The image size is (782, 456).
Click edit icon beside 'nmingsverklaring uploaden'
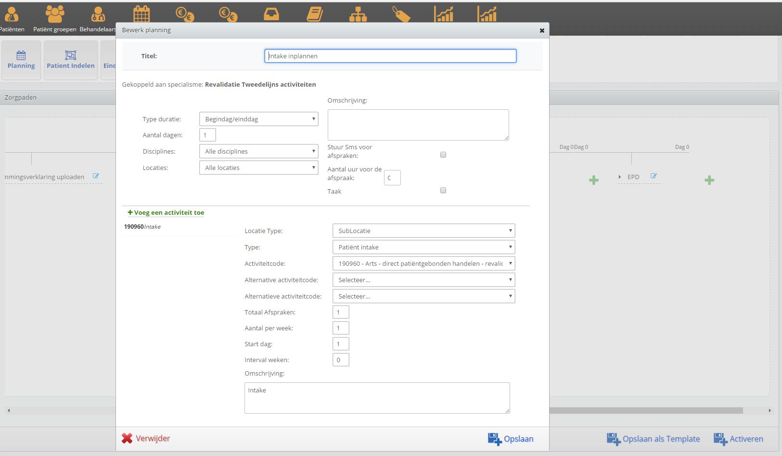(x=96, y=176)
